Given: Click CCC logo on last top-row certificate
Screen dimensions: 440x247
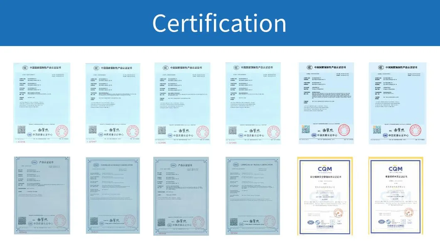Looking at the screenshot, I should (379, 67).
